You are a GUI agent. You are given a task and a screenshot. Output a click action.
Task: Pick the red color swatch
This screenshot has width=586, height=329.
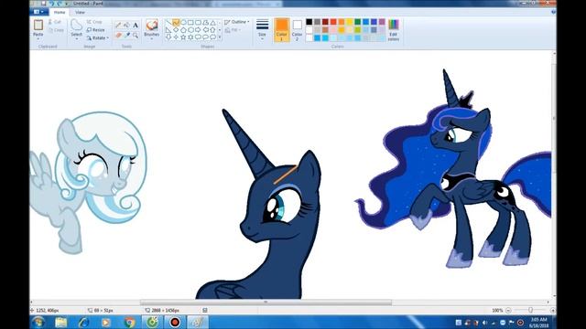(333, 22)
